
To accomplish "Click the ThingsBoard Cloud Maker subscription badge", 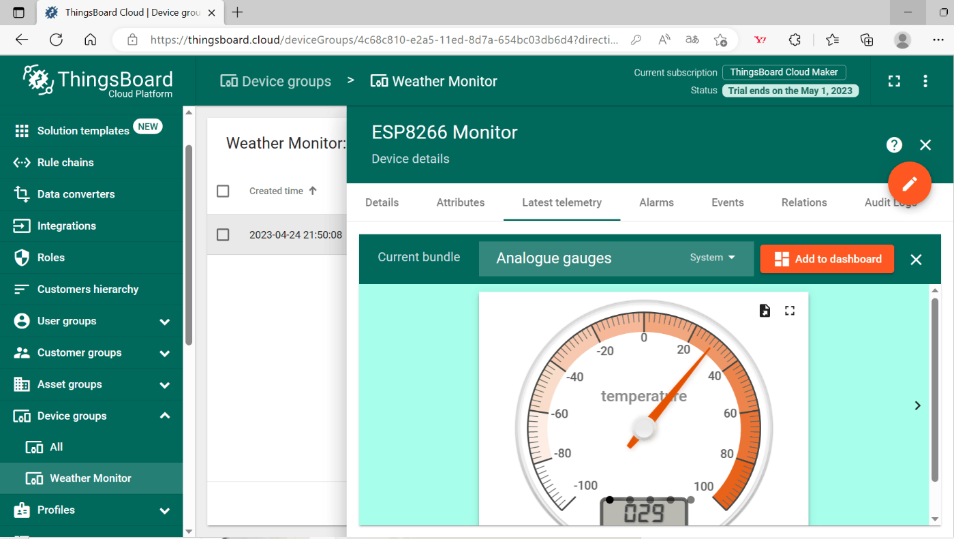I will (784, 72).
